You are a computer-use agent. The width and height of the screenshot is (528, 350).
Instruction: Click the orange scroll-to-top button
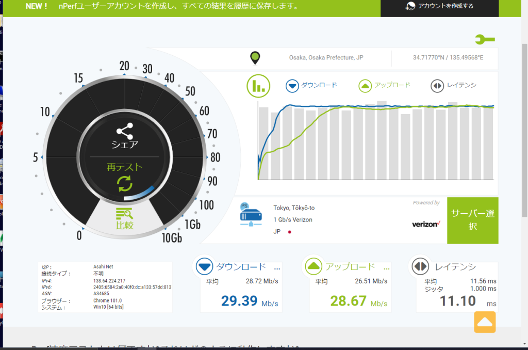click(x=485, y=322)
